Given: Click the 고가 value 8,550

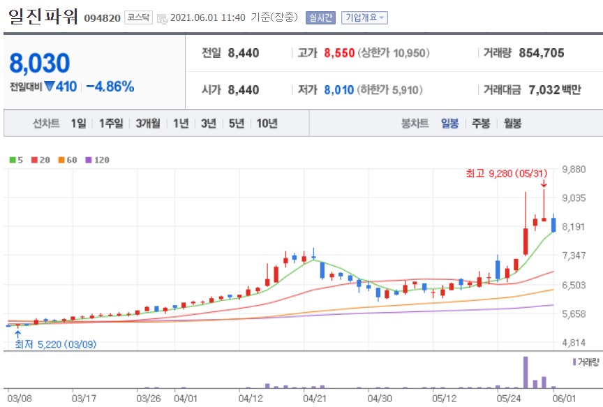Looking at the screenshot, I should coord(339,53).
